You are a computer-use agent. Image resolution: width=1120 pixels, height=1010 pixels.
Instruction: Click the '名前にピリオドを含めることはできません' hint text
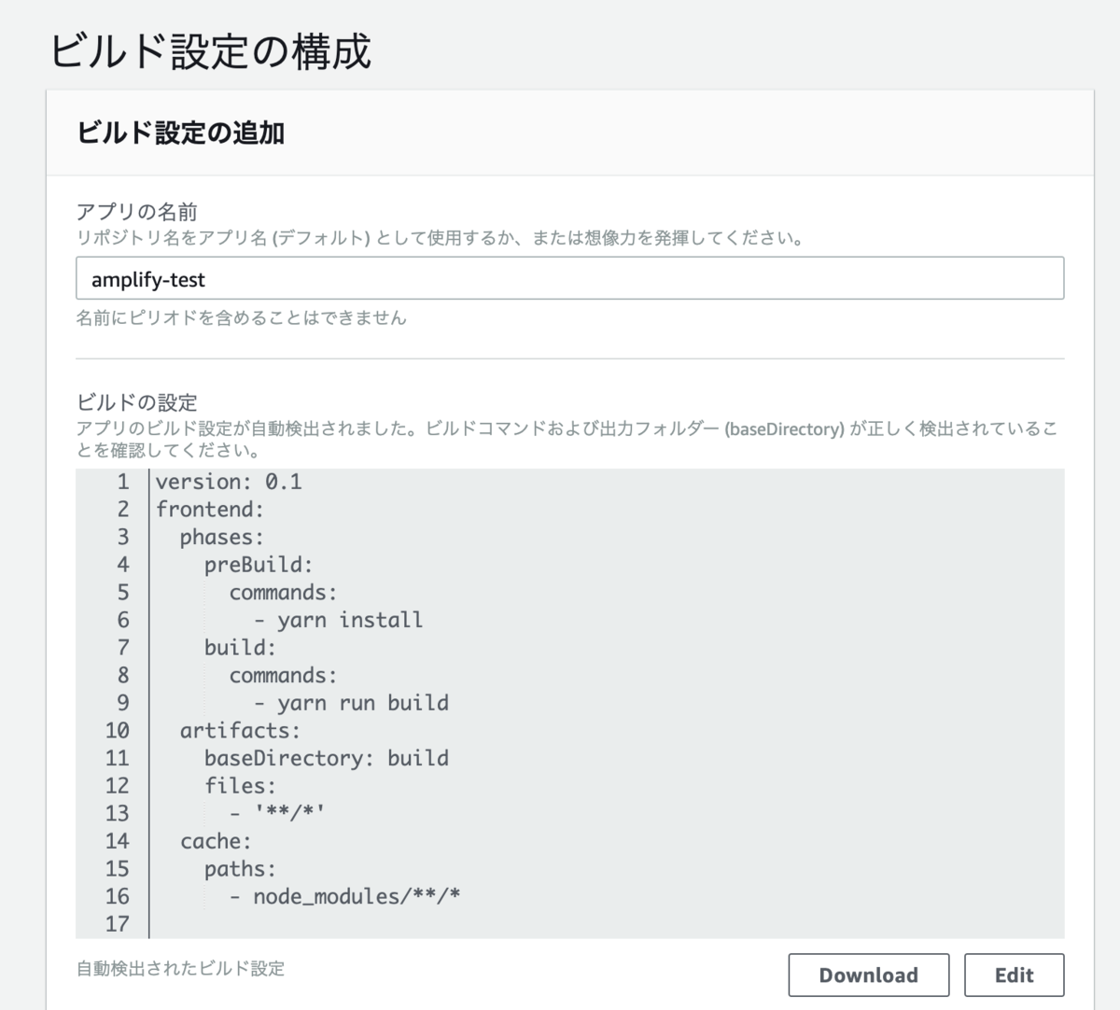coord(241,317)
